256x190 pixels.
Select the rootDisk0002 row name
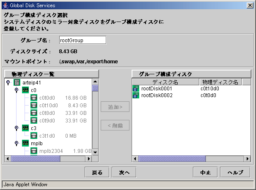(x=157, y=95)
